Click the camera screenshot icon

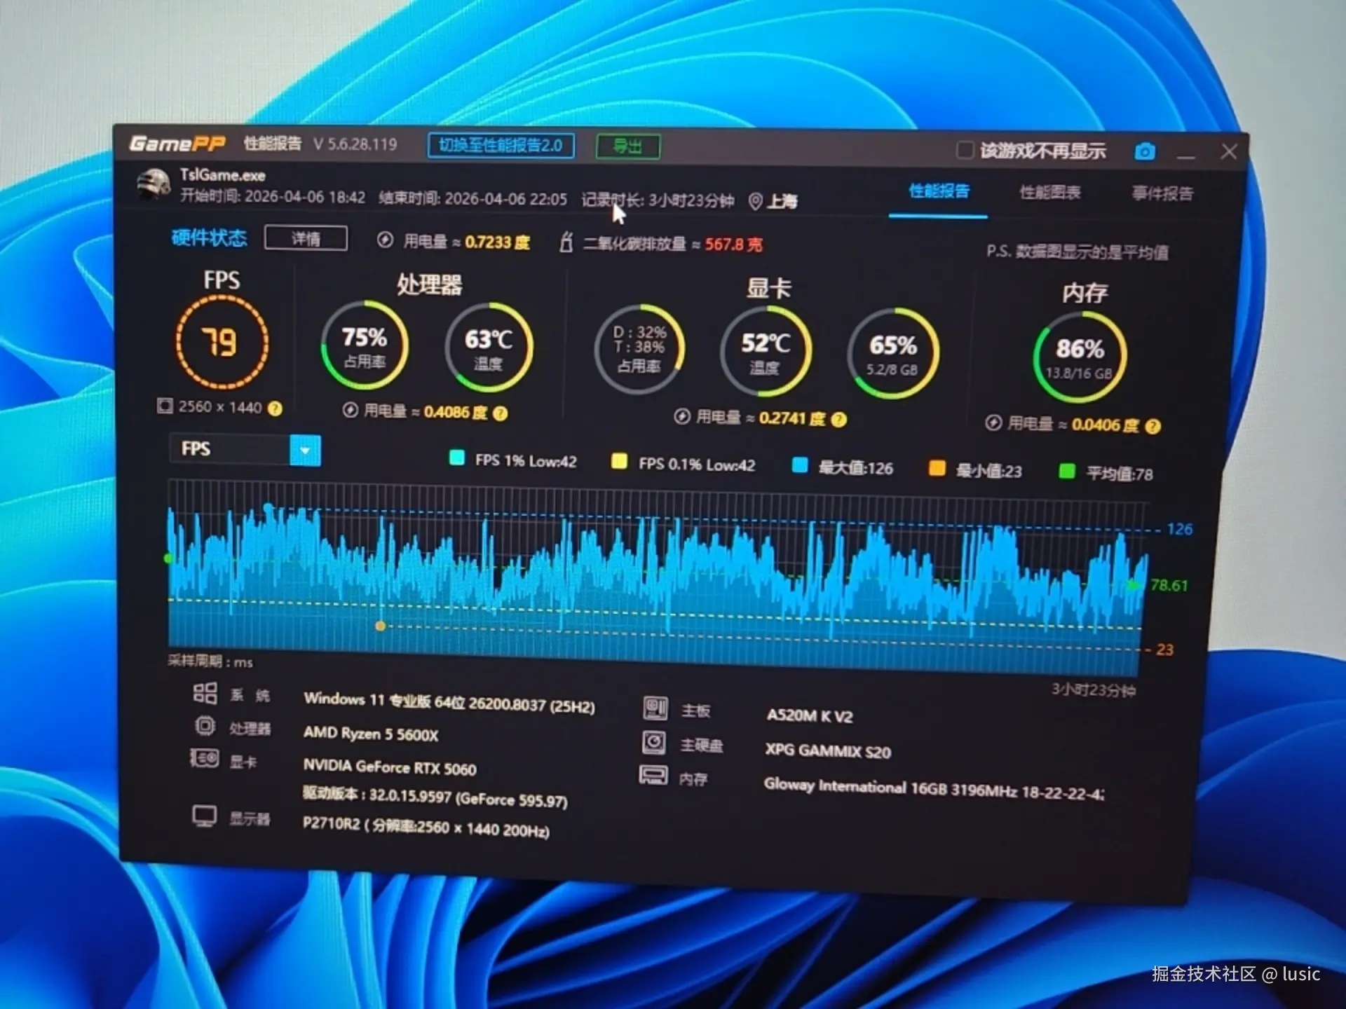[x=1144, y=151]
